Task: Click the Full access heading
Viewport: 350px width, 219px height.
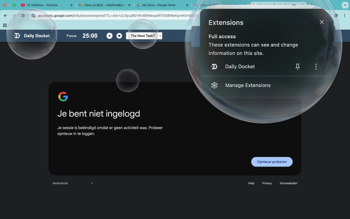Action: (x=222, y=36)
